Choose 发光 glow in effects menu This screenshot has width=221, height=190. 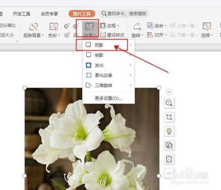(108, 65)
